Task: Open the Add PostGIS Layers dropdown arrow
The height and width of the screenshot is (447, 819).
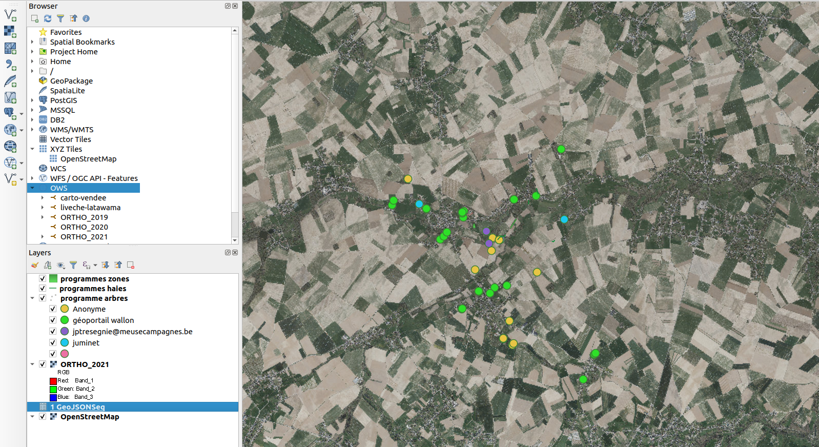Action: 22,114
